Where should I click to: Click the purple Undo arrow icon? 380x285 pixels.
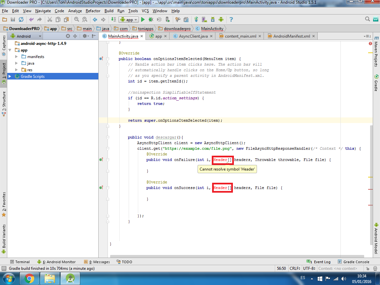click(31, 20)
